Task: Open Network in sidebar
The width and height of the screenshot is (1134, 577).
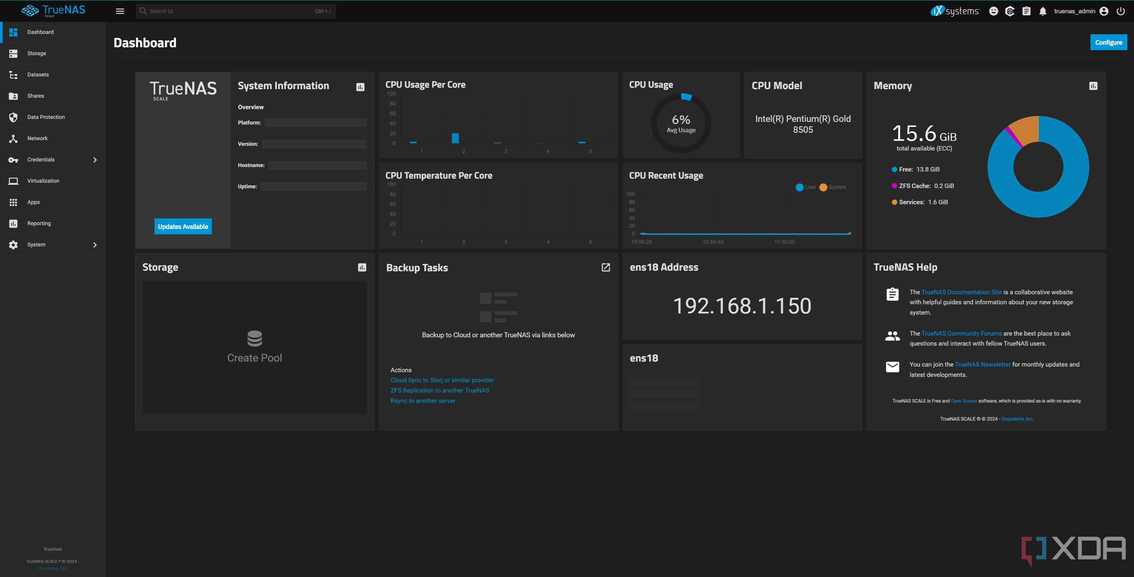Action: click(x=53, y=138)
